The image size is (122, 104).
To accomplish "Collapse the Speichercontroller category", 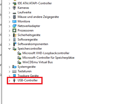I will coord(10,49).
